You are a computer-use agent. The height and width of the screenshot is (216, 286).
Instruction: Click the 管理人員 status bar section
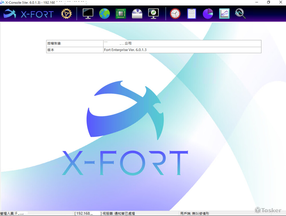14,213
